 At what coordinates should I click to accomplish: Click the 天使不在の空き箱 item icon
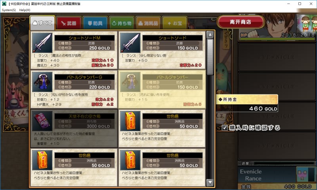pos(42,121)
